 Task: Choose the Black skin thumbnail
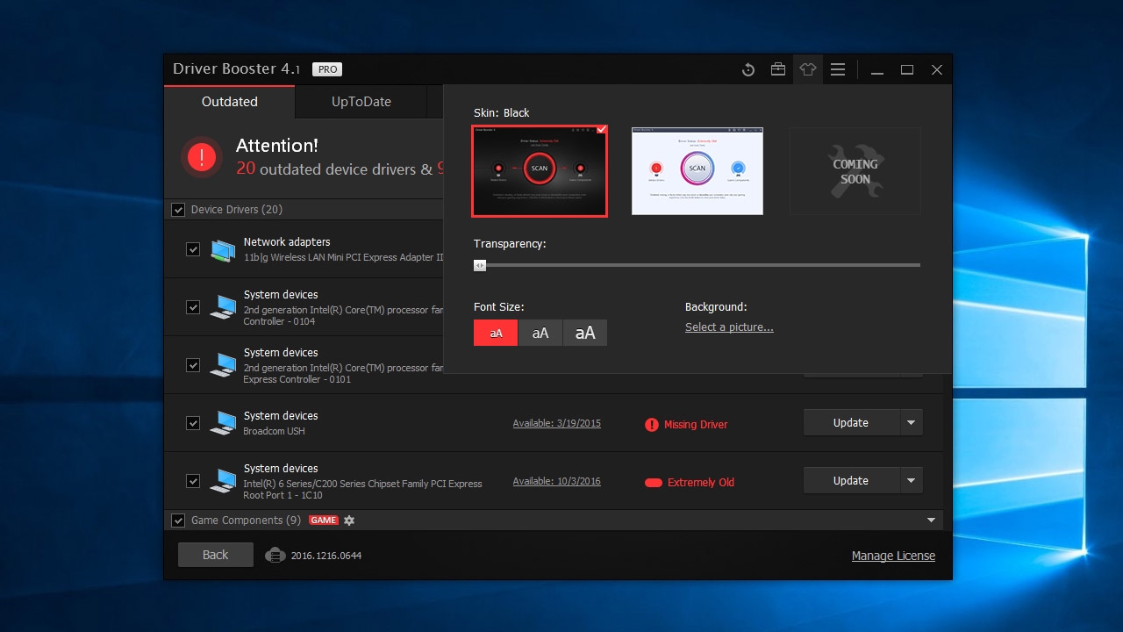540,170
